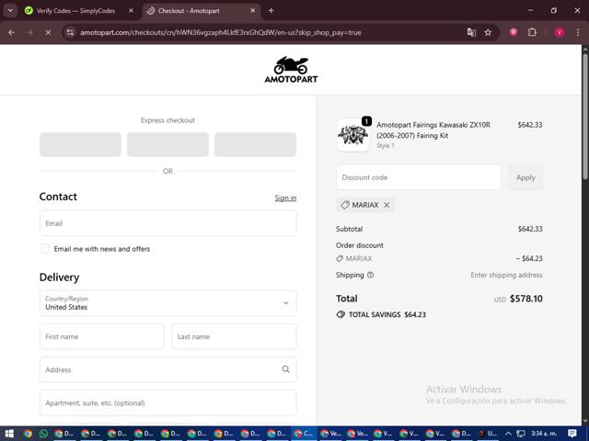The image size is (589, 441).
Task: Open the Extensions puzzle icon
Action: pos(532,33)
